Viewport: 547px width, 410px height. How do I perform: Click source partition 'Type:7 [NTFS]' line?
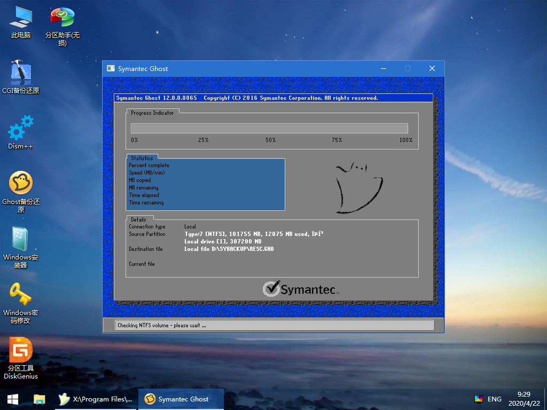(254, 234)
